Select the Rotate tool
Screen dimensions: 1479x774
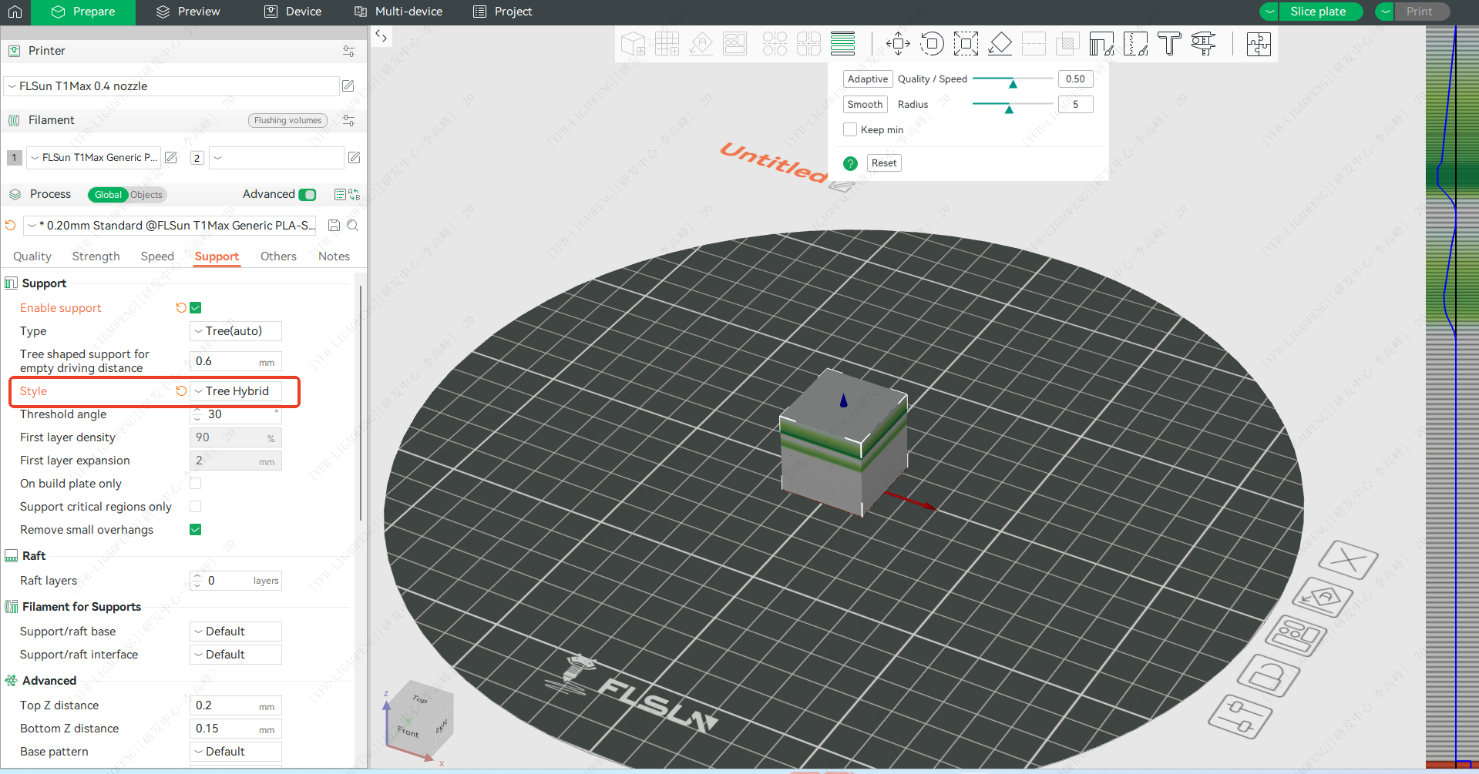click(x=932, y=44)
